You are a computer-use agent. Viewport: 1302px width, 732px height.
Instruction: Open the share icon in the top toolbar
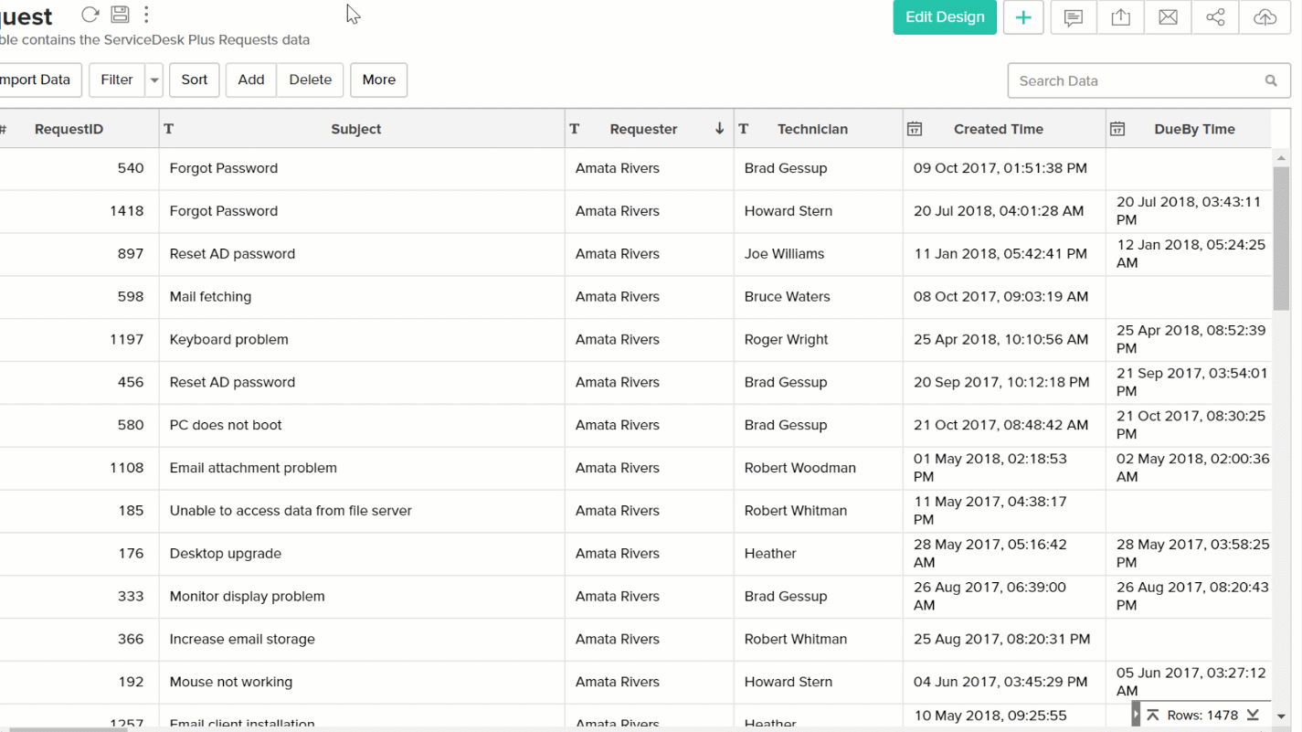[x=1215, y=17]
